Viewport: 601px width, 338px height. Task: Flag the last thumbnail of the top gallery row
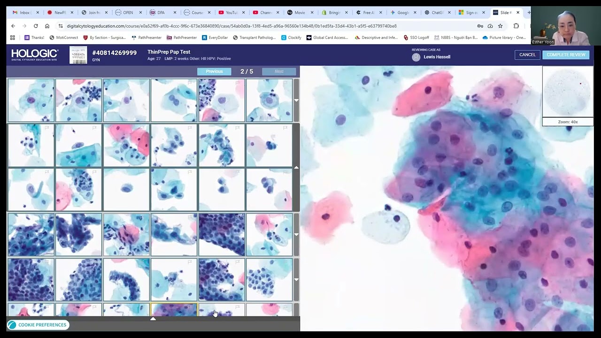(x=285, y=82)
